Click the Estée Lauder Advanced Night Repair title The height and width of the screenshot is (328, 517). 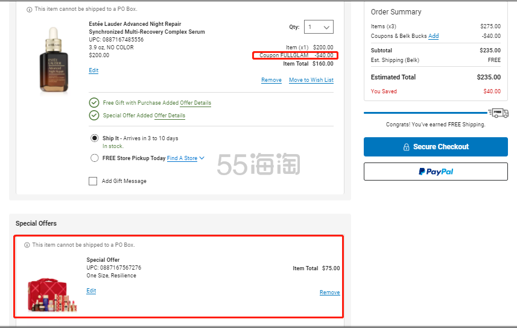point(147,28)
